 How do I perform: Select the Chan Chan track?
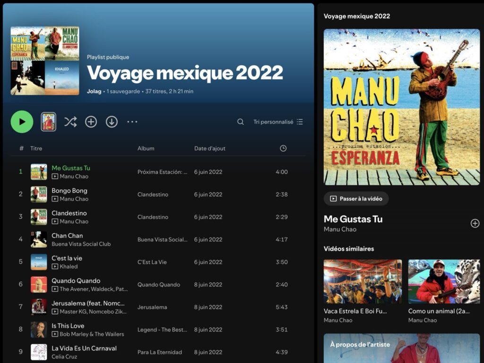click(x=67, y=236)
